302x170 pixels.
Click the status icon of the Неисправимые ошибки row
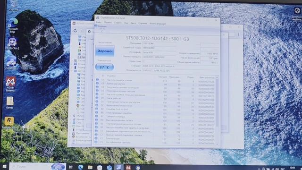coord(96,112)
